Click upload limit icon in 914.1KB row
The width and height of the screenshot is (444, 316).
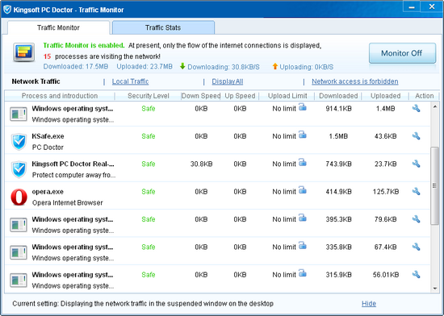(x=303, y=107)
